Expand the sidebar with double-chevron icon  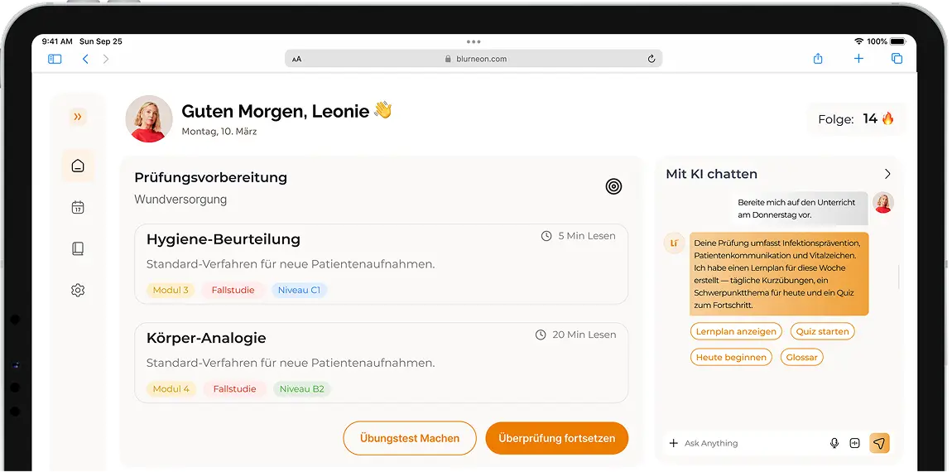point(78,118)
